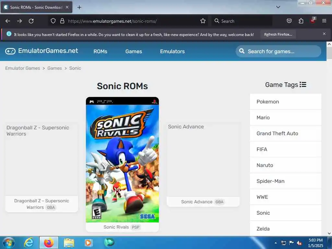
Task: View site security padlock information
Action: tap(62, 21)
